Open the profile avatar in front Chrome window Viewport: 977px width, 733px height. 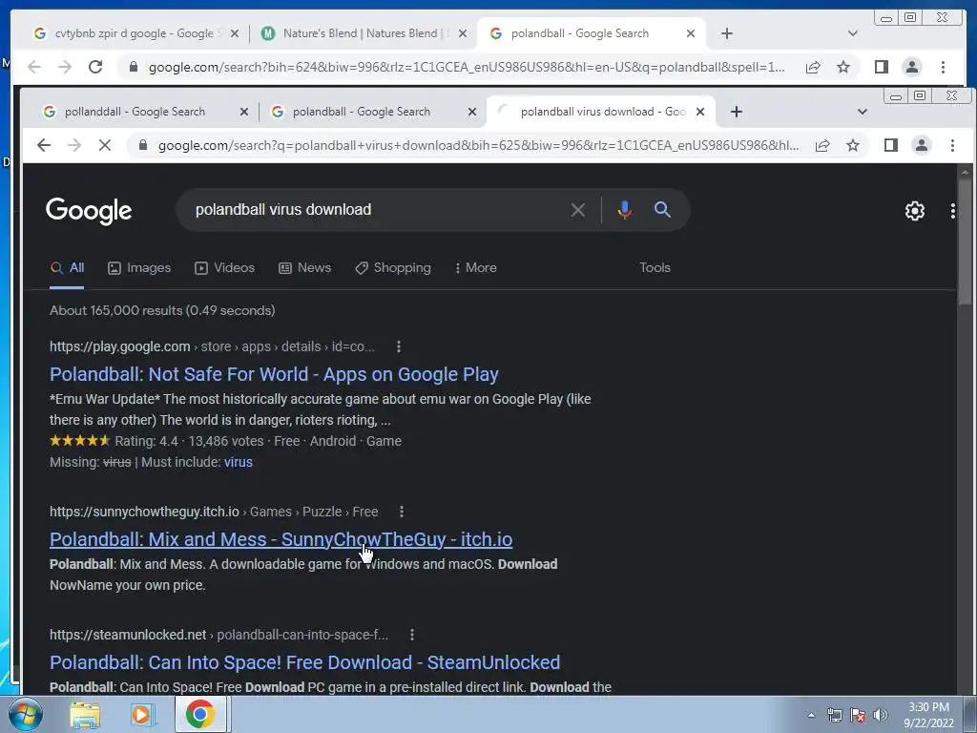(922, 145)
